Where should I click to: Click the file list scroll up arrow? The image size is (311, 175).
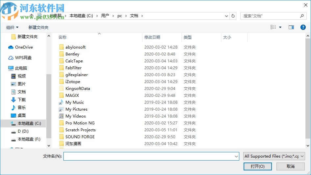tap(308, 36)
